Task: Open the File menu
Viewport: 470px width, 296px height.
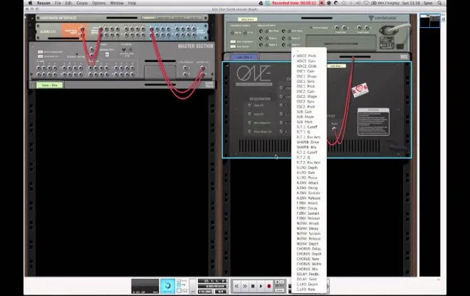Action: (58, 3)
